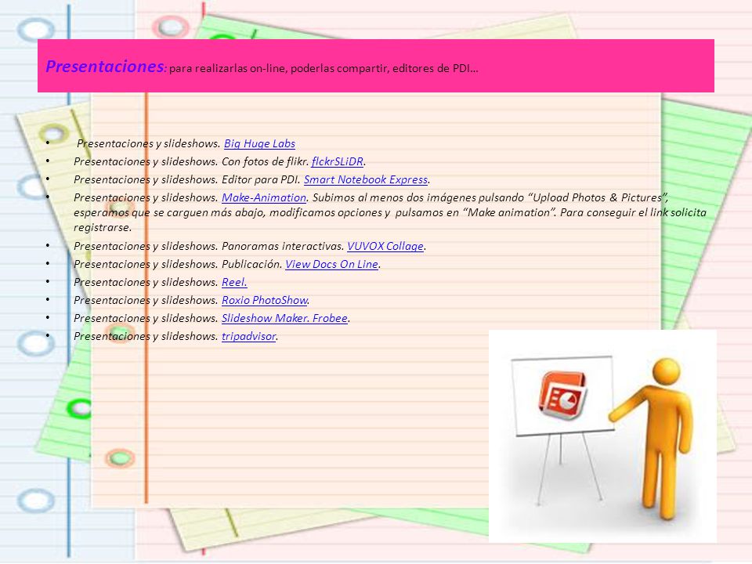Click text 'Con fotos de flikr.'
The image size is (752, 564).
(x=266, y=161)
